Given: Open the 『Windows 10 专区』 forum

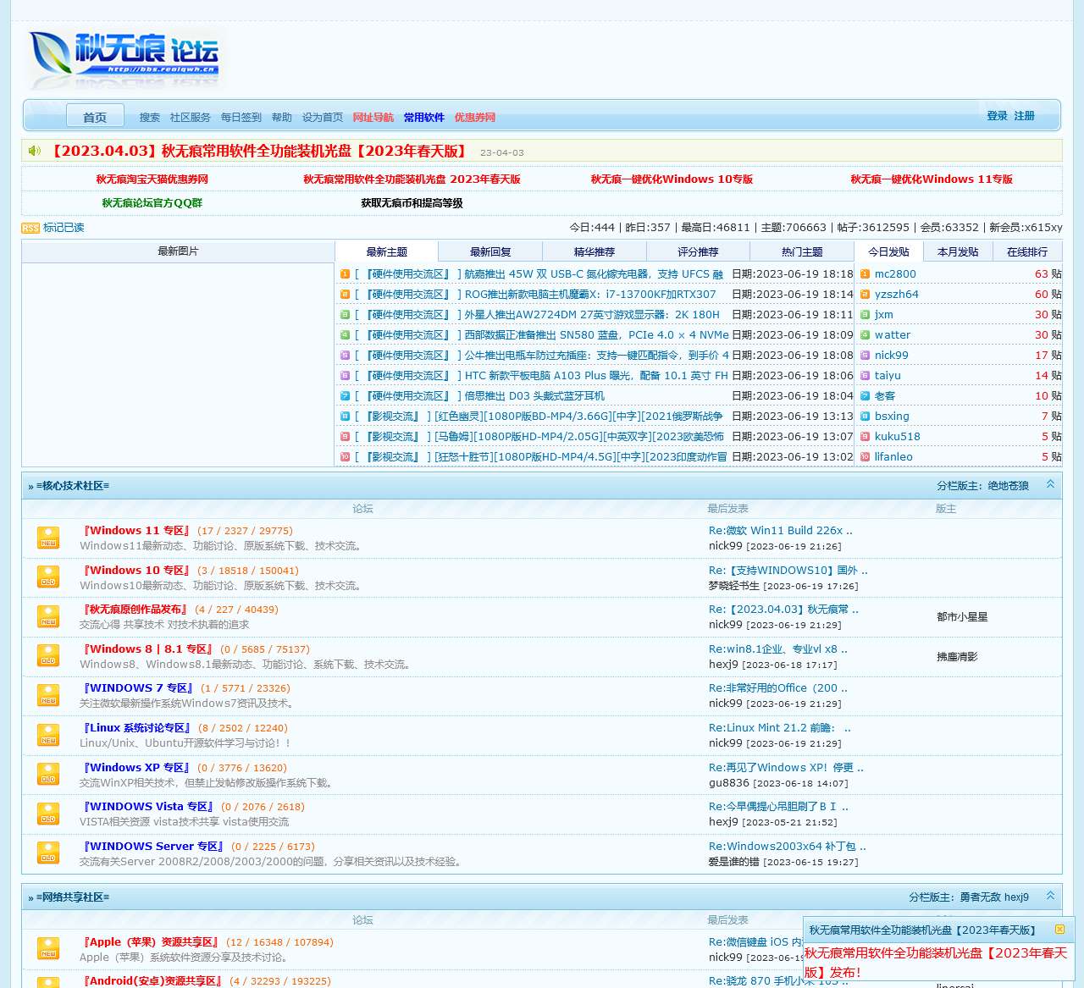Looking at the screenshot, I should point(136,571).
